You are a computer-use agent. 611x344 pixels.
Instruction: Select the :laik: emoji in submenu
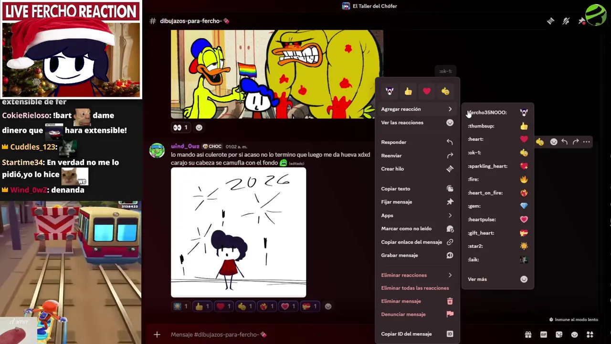tap(498, 260)
